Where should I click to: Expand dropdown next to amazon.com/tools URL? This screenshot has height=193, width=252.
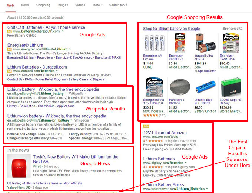(x=180, y=136)
